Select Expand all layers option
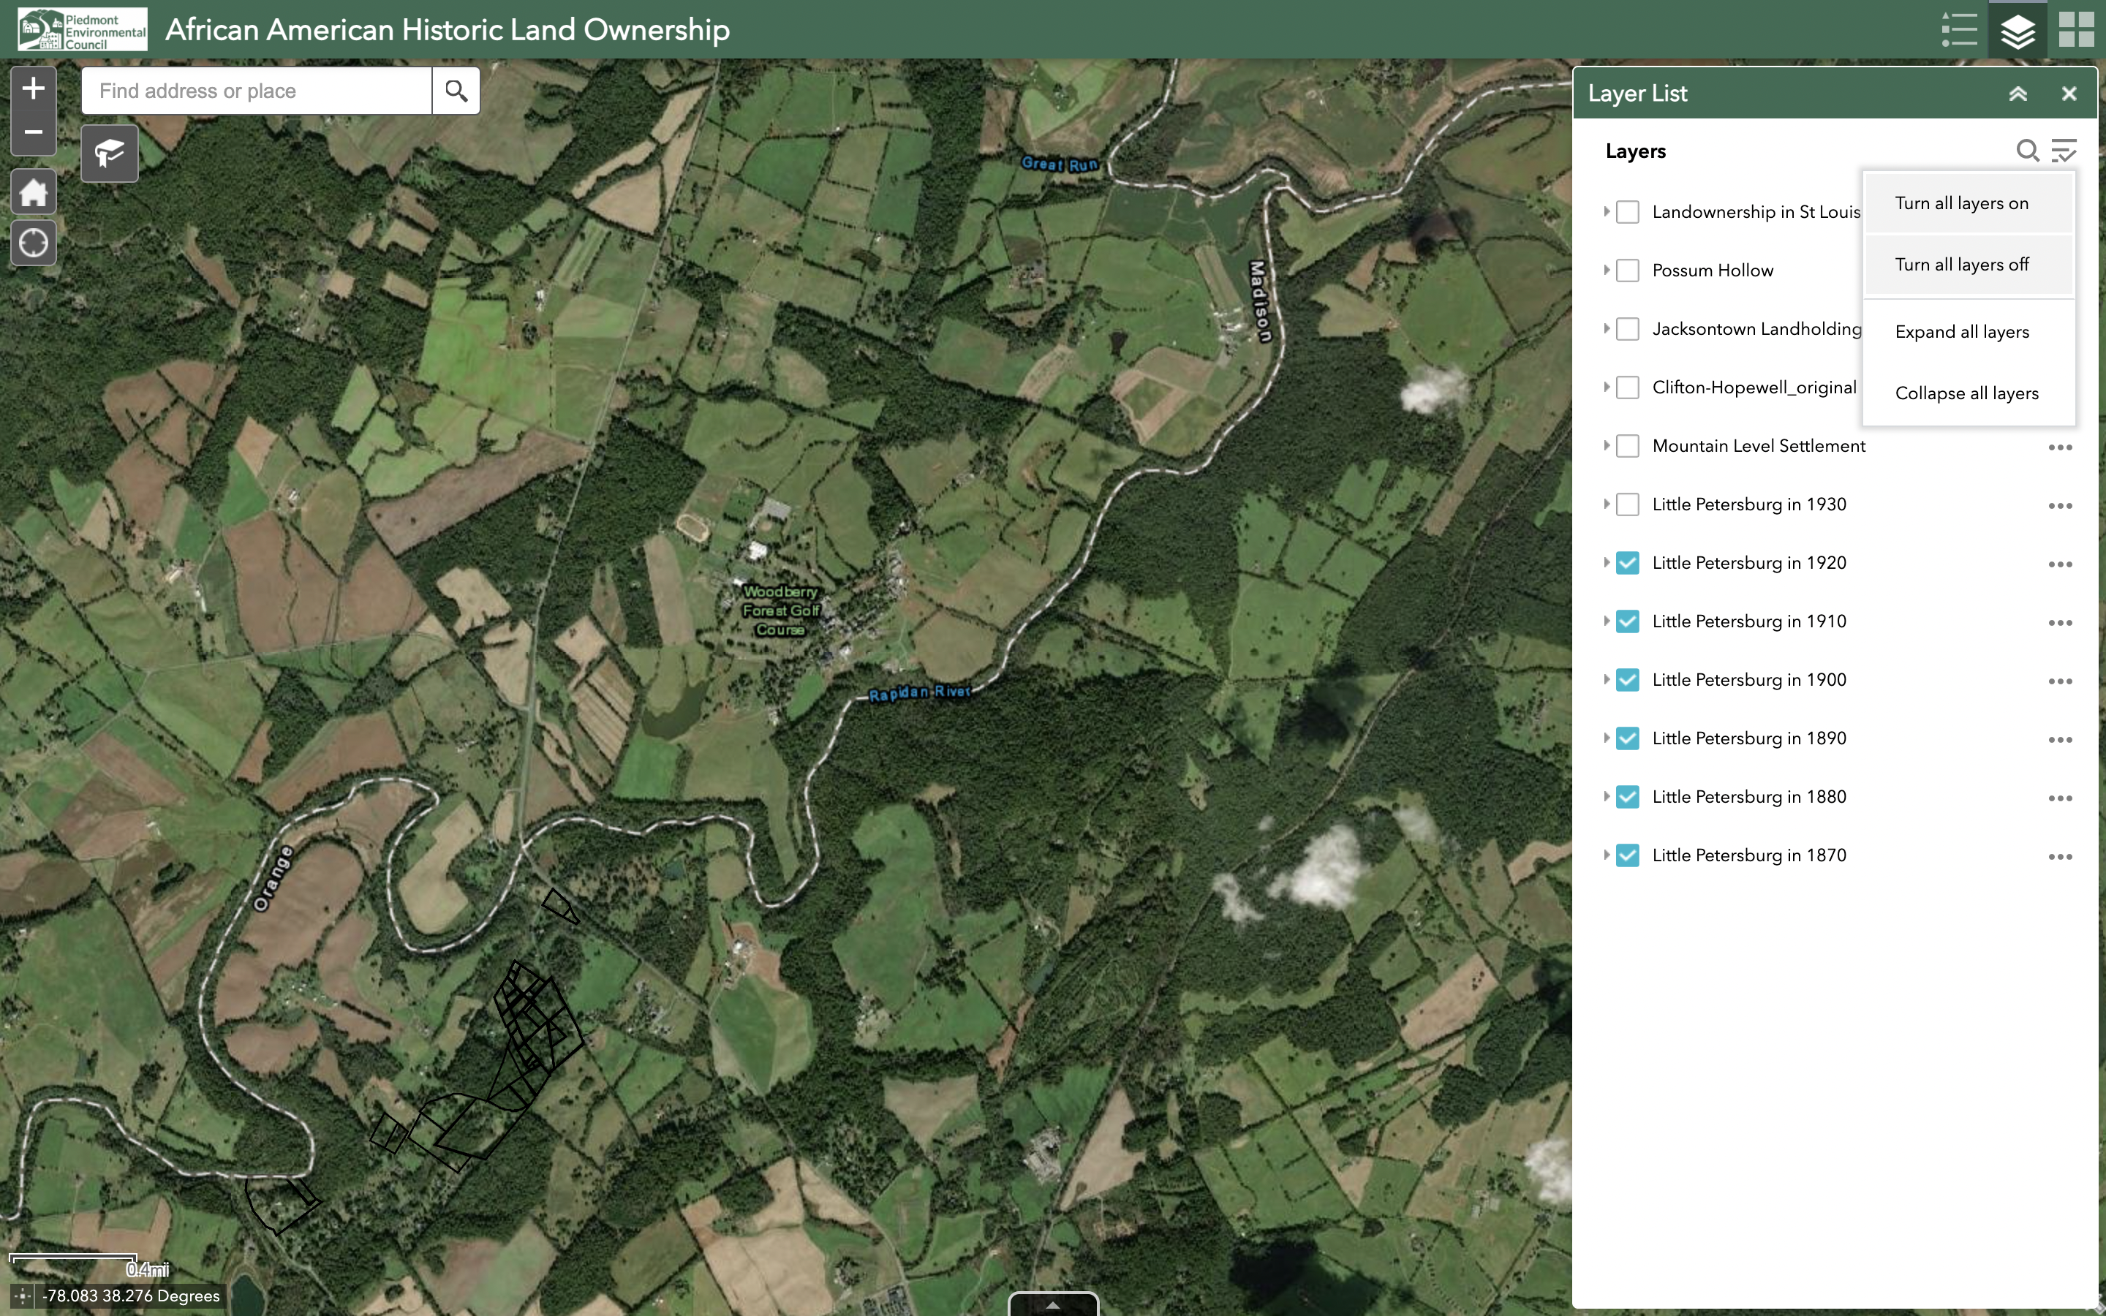The image size is (2106, 1316). (x=1961, y=332)
